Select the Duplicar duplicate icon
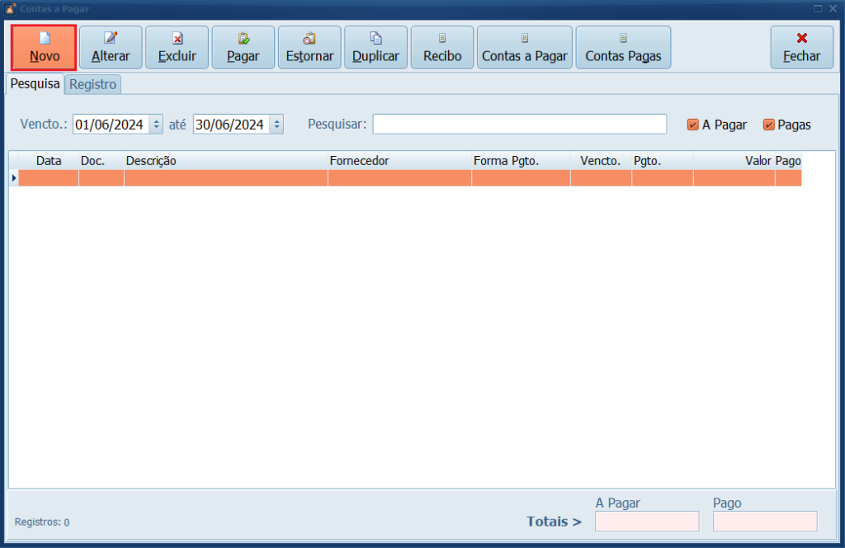 coord(375,40)
